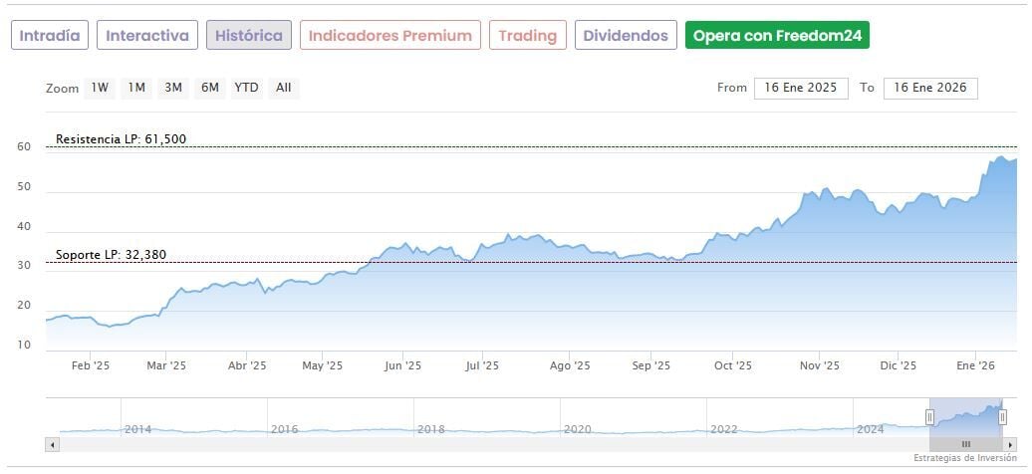1032x474 pixels.
Task: Click the navigator scrollbar left arrow
Action: click(x=53, y=444)
